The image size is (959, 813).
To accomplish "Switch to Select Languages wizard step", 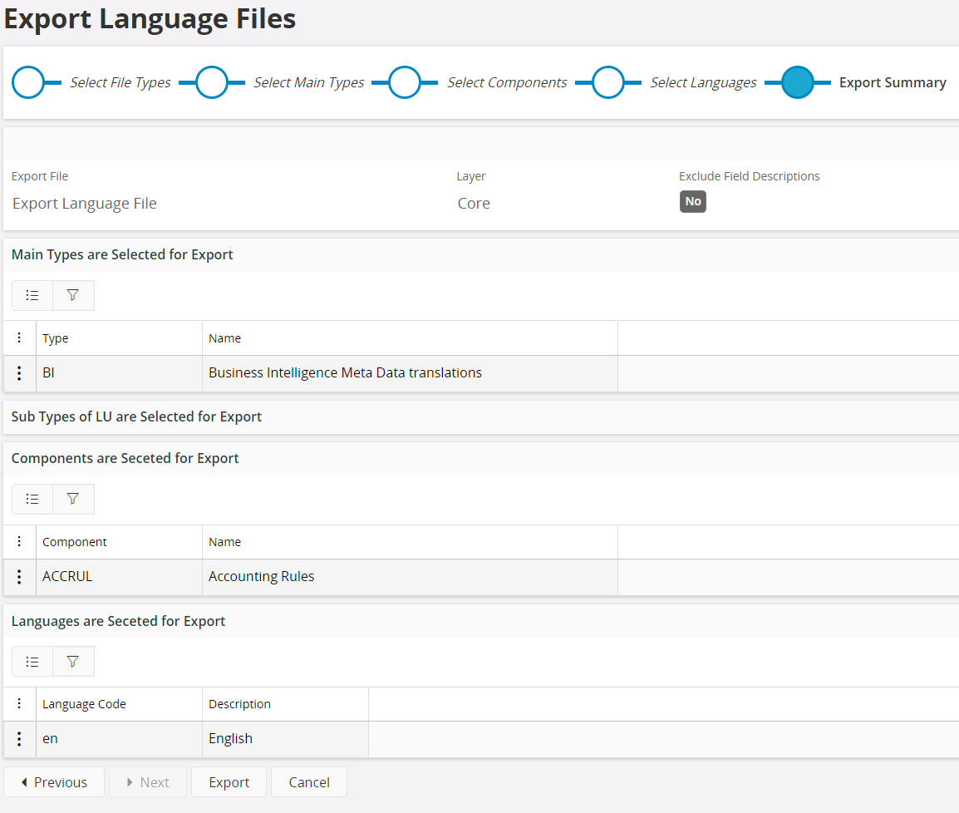I will tap(608, 82).
